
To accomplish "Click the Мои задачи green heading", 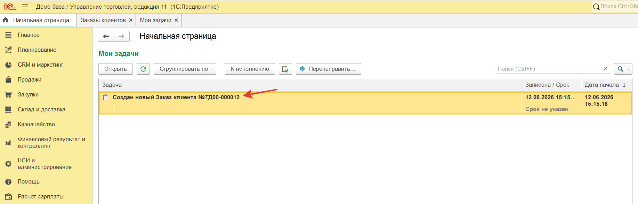I will click(x=119, y=54).
